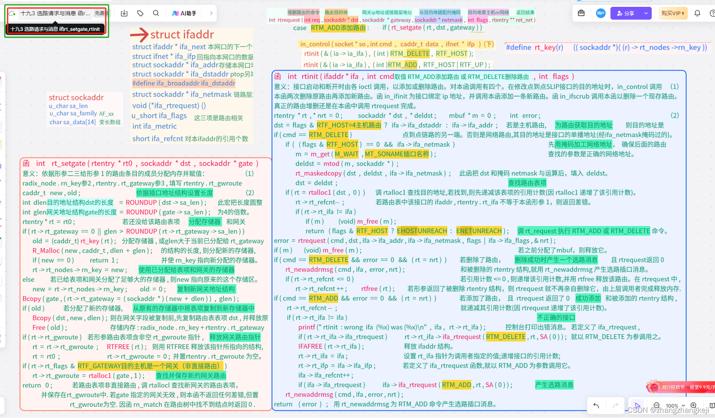Click the tag icon in top toolbar
The image size is (715, 418).
click(140, 13)
